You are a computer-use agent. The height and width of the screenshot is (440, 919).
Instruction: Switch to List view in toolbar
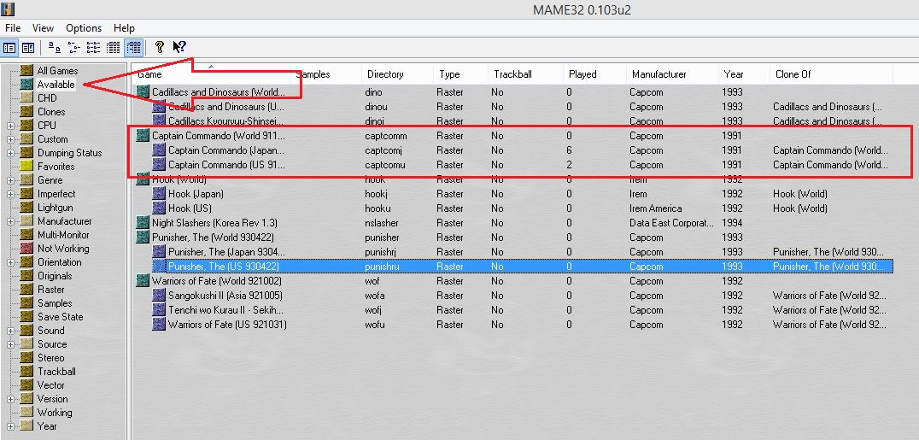(x=94, y=48)
